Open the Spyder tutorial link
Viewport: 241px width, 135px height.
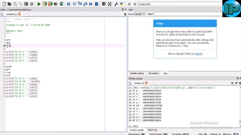[x=198, y=54]
